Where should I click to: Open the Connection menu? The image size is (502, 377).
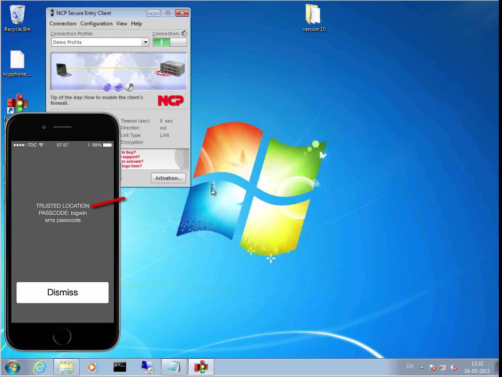tap(63, 24)
